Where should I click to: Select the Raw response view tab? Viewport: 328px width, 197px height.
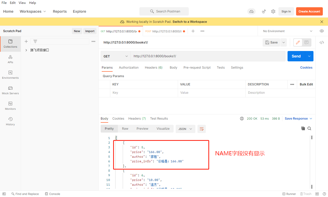125,129
